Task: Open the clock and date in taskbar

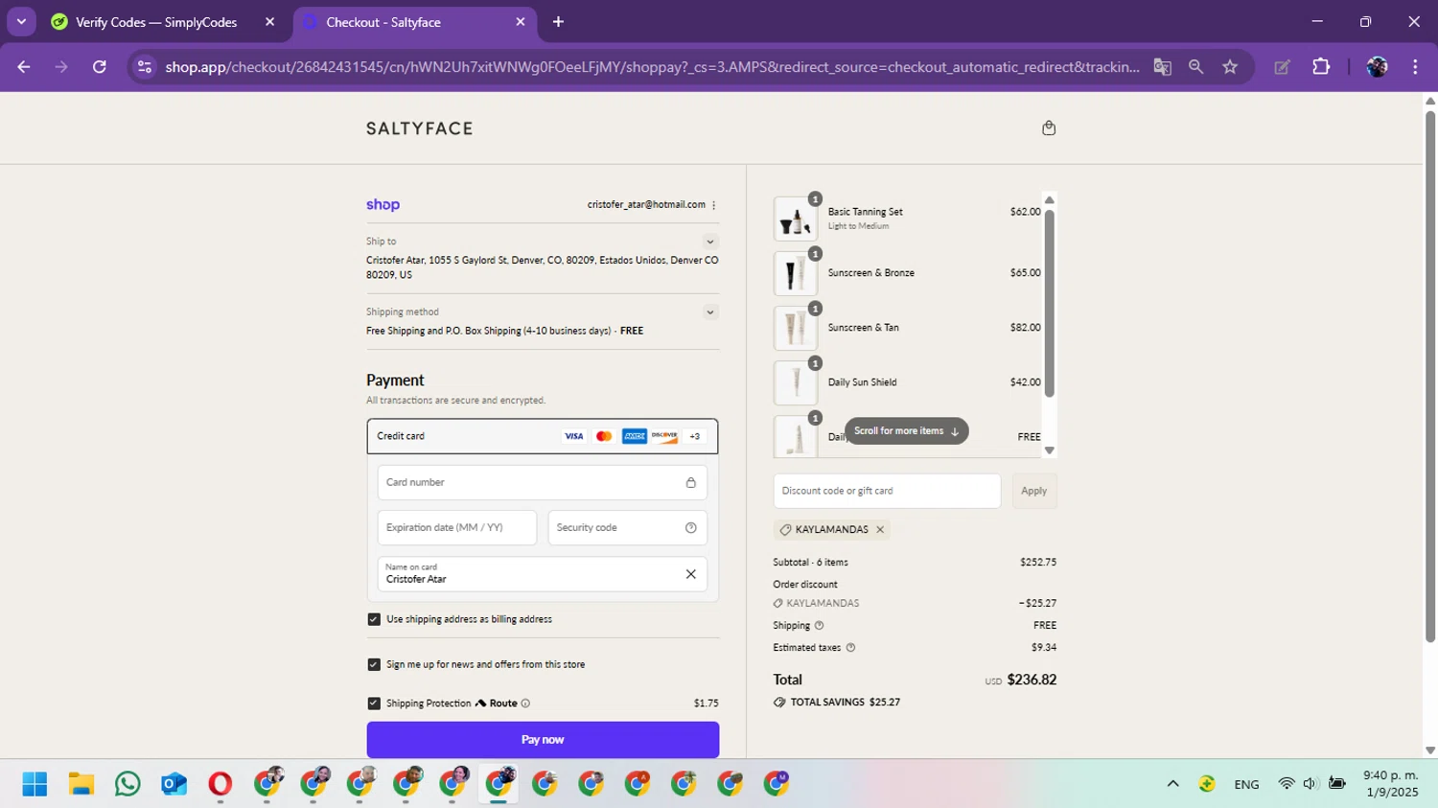Action: tap(1390, 784)
